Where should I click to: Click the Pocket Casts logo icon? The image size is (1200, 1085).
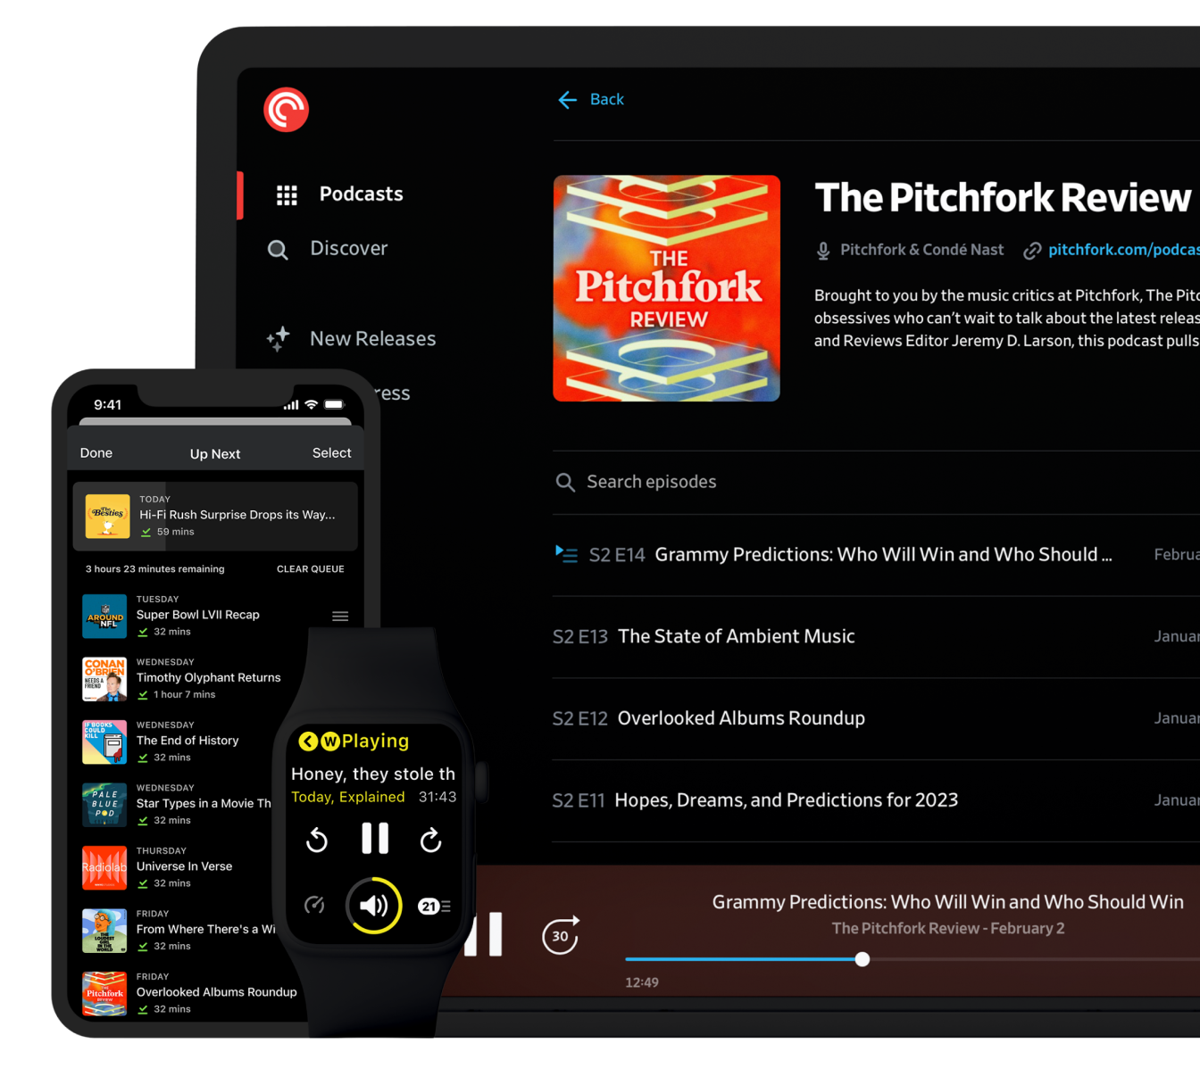pos(286,110)
